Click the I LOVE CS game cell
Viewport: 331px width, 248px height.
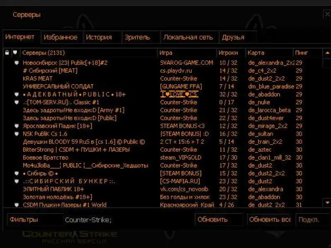[x=180, y=94]
